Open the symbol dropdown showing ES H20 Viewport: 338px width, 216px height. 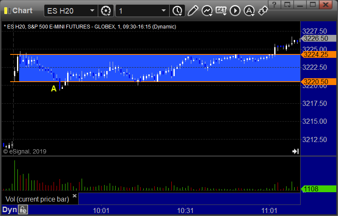71,11
